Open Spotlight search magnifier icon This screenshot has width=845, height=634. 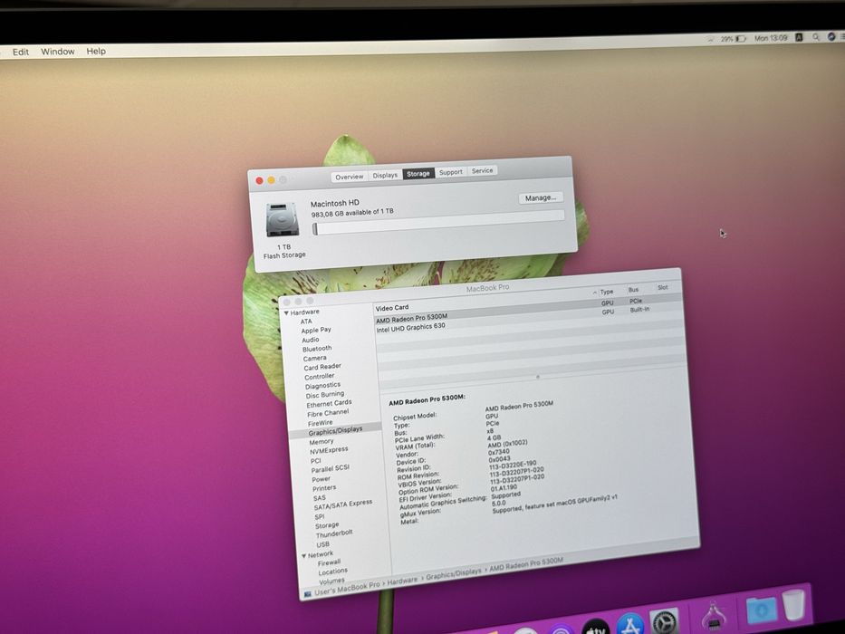point(816,37)
